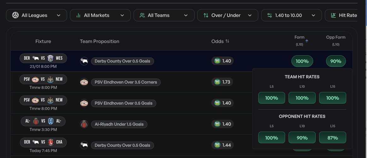
Task: Click bet365 odds 1.40 in the Al-Riyadh row
Action: [x=223, y=124]
